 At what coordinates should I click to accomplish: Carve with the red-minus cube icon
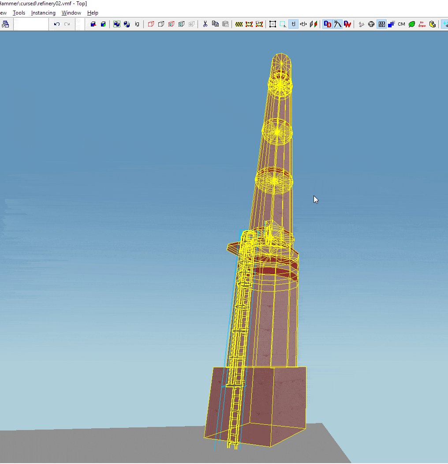point(93,24)
